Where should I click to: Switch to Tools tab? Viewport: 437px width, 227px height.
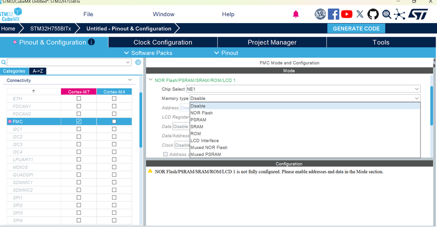pos(381,42)
